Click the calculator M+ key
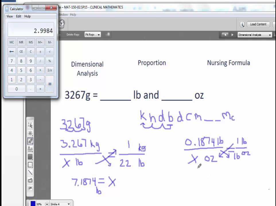Viewport: 276px width, 206px height. click(x=40, y=42)
